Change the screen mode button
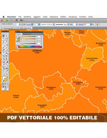This screenshot has height=138, width=107. tap(5, 89)
